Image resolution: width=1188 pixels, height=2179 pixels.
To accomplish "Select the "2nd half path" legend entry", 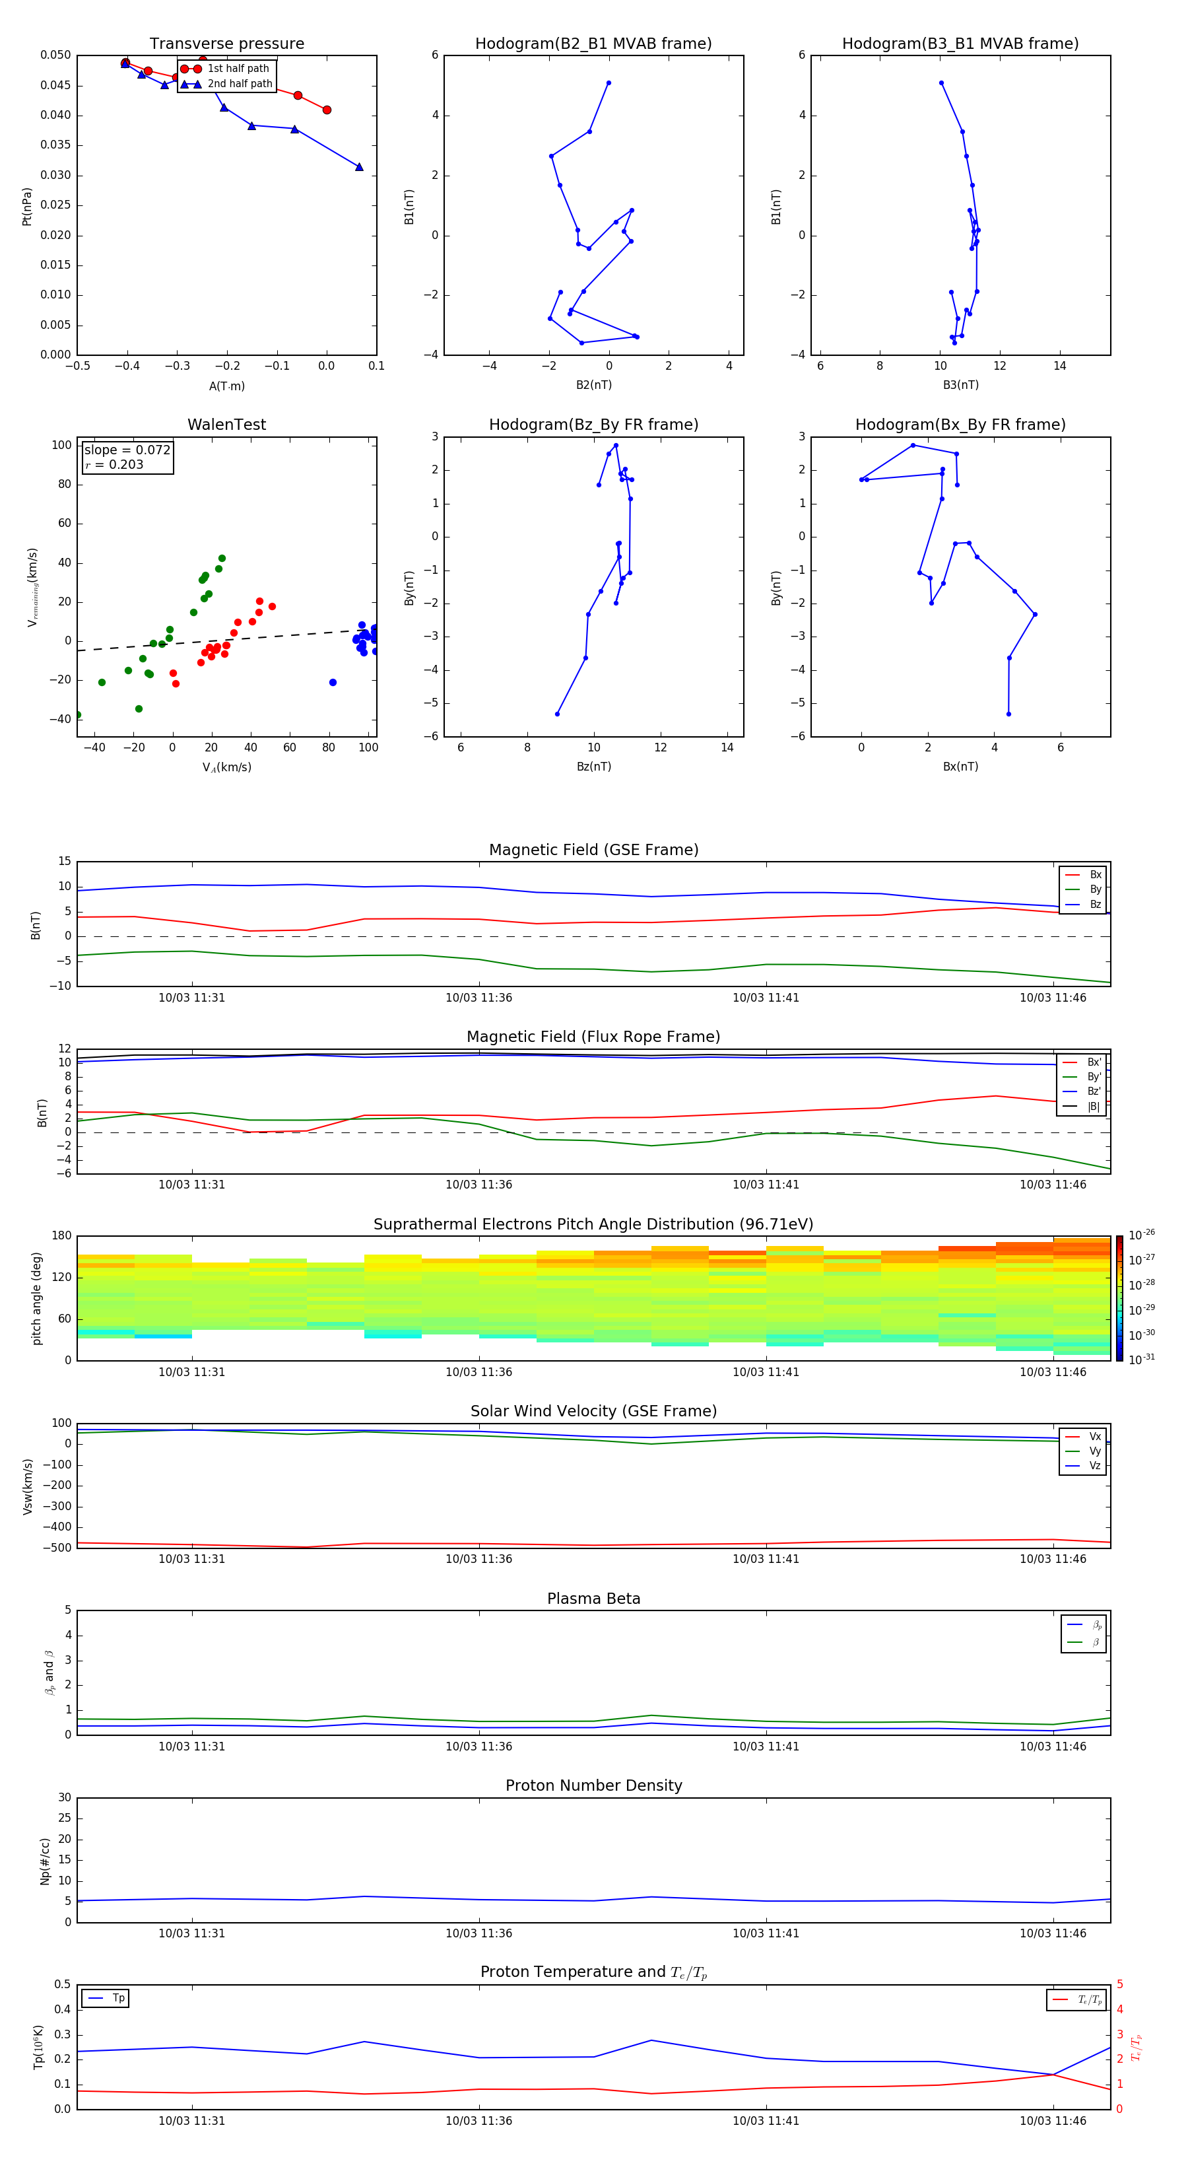I will pos(226,84).
